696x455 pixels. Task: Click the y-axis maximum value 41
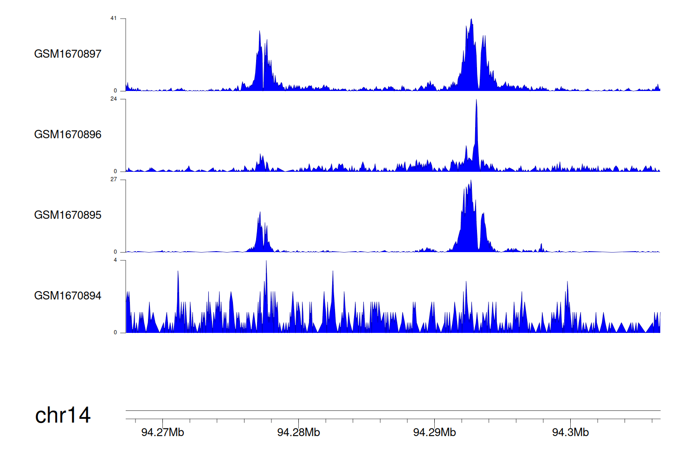[x=114, y=19]
